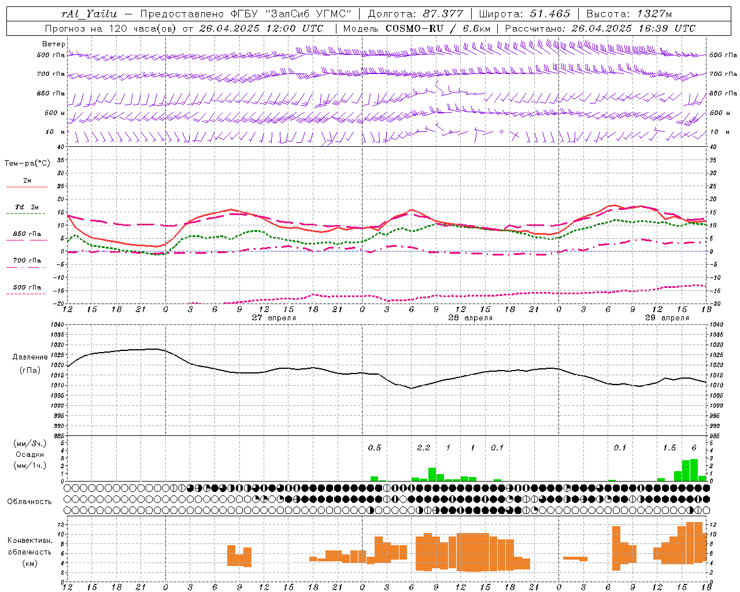
Task: Click the 700 гПа entry in temperature legend
Action: pyautogui.click(x=27, y=260)
